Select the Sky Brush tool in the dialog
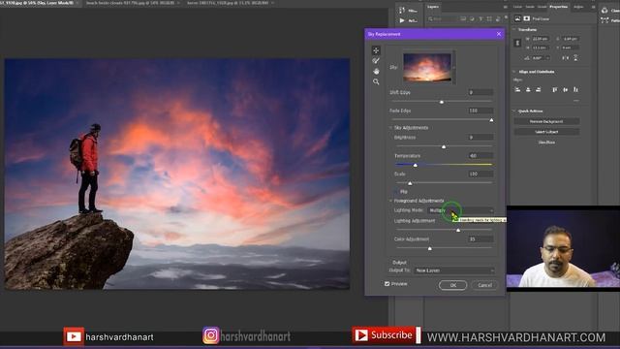The height and width of the screenshot is (349, 620). click(376, 60)
